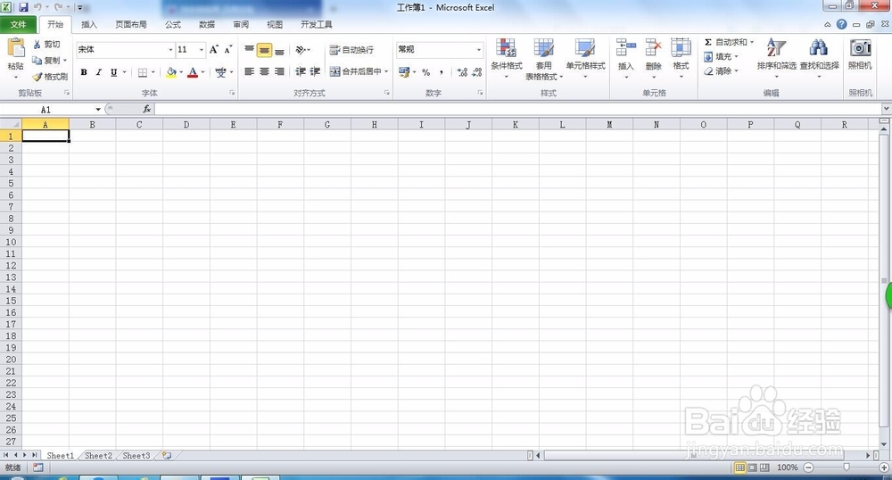Apply the red font color A
Image resolution: width=892 pixels, height=480 pixels.
[x=193, y=72]
